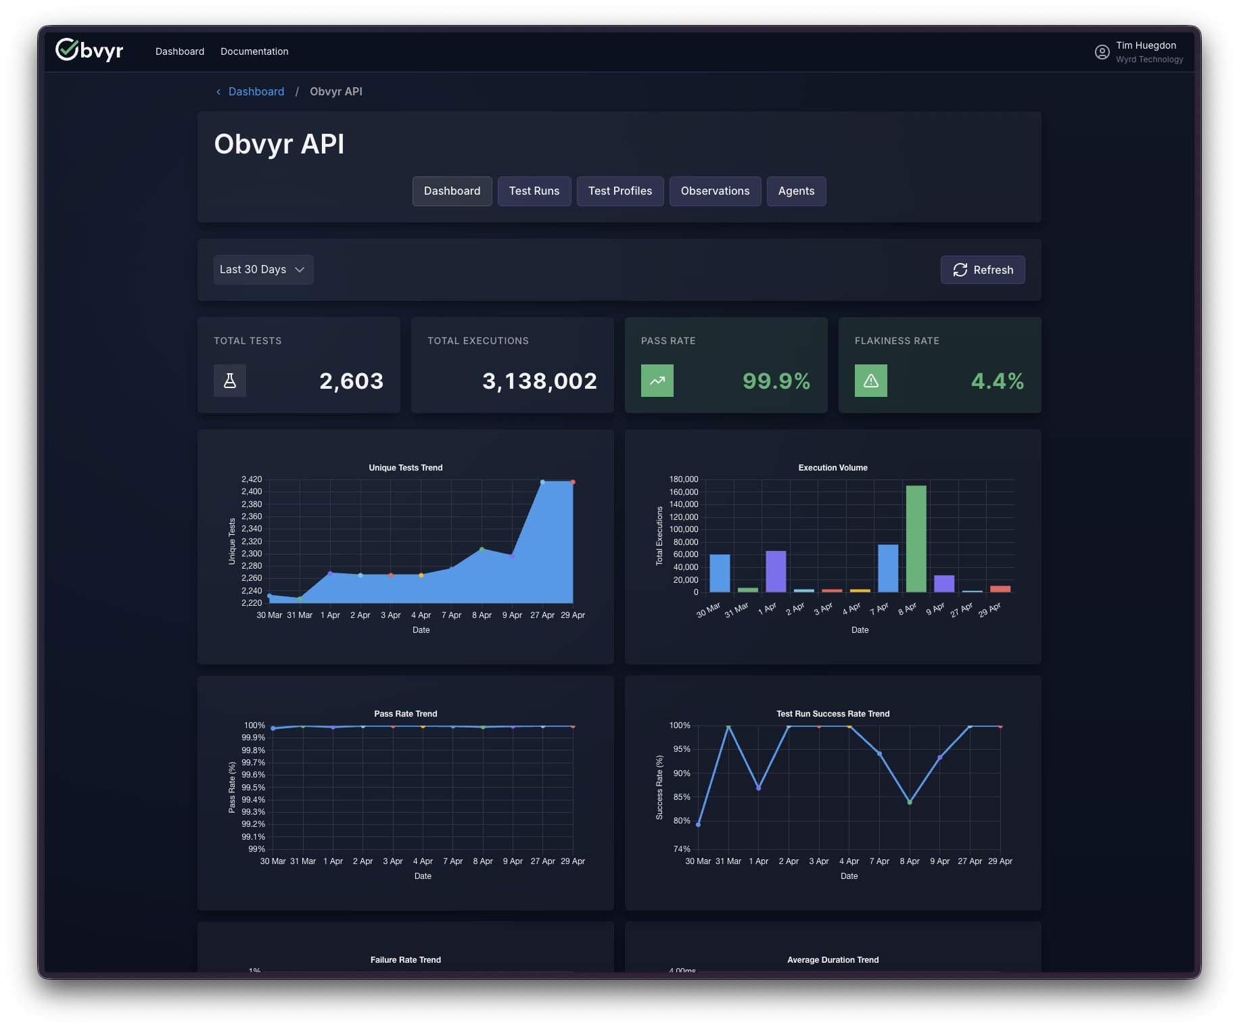The height and width of the screenshot is (1029, 1239).
Task: Click the 7 Apr point in Success Rate Trend
Action: [879, 754]
